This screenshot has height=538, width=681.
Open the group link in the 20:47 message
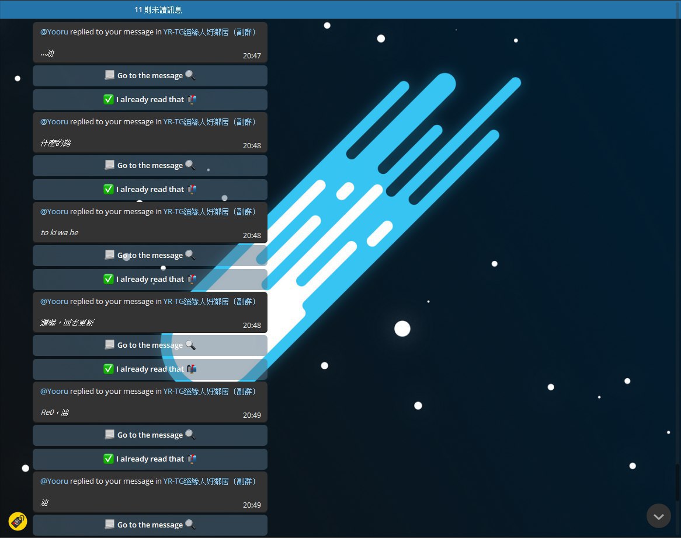pos(210,32)
